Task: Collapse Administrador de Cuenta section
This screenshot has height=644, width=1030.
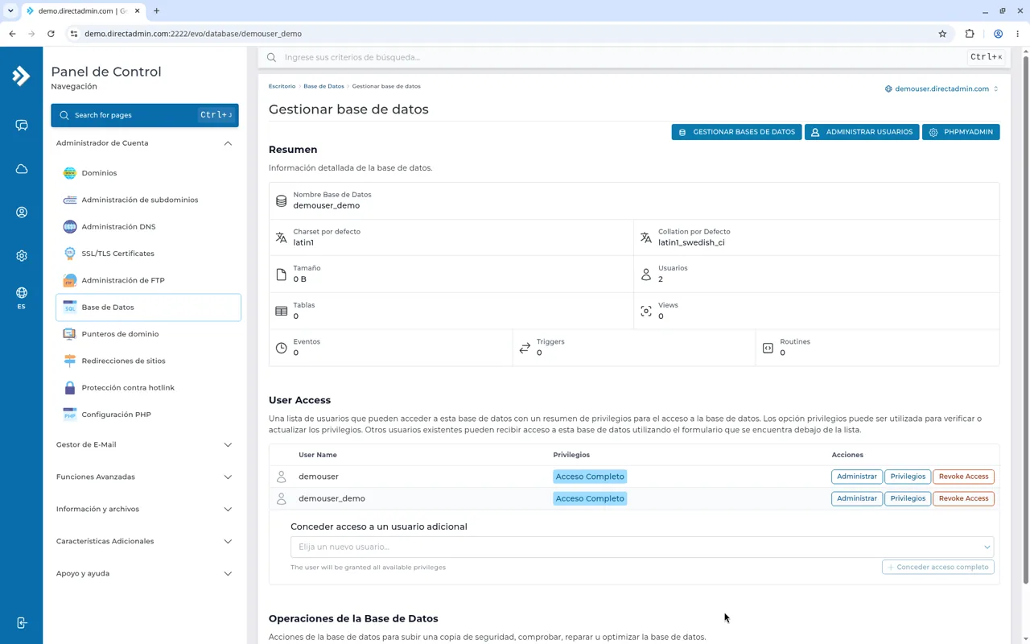Action: (145, 143)
